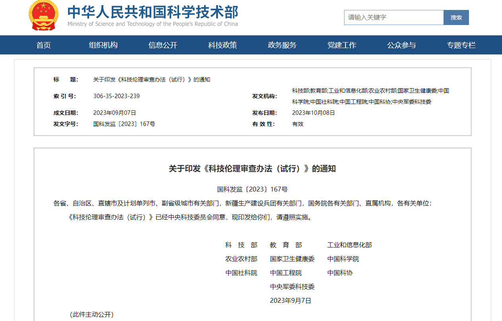Image resolution: width=502 pixels, height=321 pixels.
Task: Select 专题专栏 in the navigation bar
Action: tap(461, 45)
